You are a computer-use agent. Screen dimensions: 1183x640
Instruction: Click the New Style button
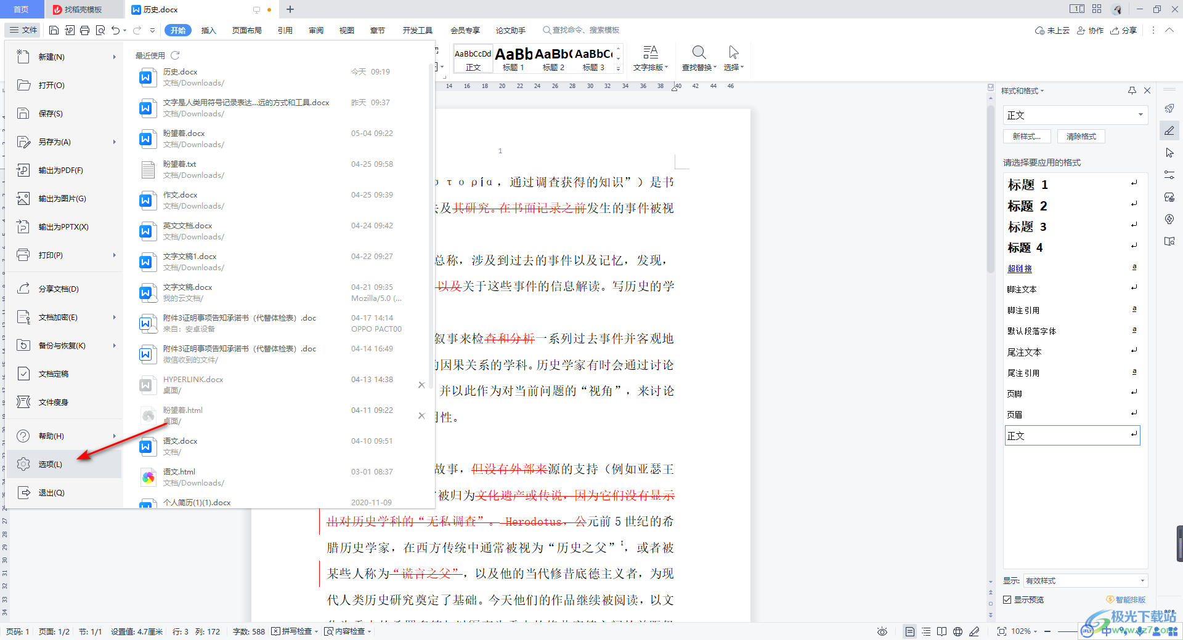click(x=1026, y=137)
